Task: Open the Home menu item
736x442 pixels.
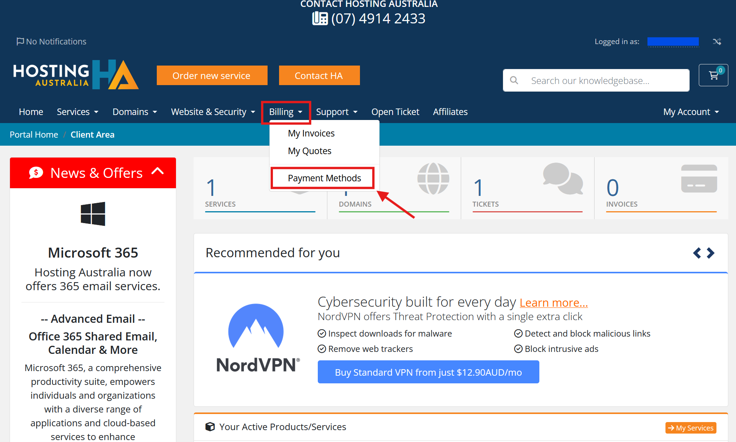Action: [x=31, y=112]
